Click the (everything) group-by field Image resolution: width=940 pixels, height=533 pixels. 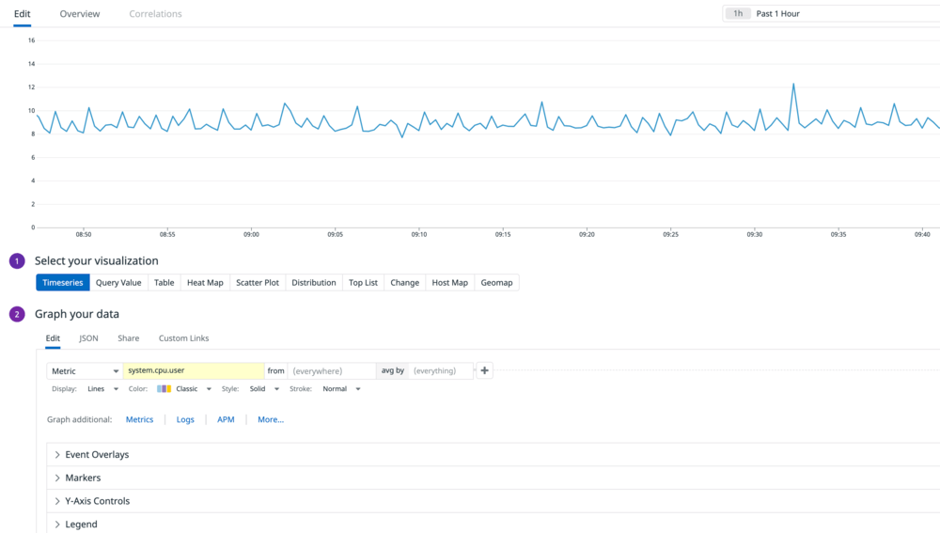click(x=441, y=370)
